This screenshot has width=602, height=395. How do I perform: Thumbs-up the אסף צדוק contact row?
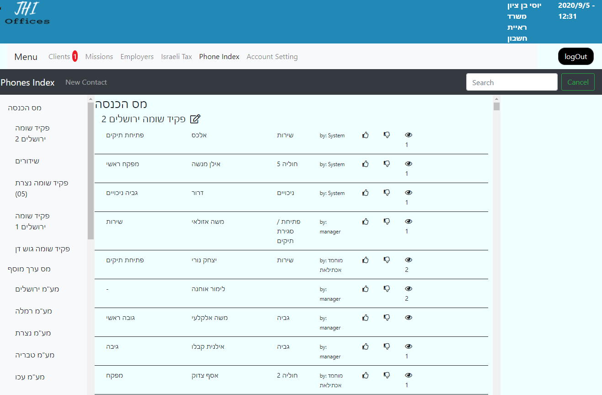tap(365, 375)
